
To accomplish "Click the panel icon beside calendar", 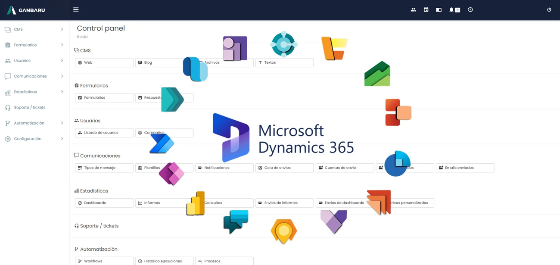I will (x=439, y=9).
